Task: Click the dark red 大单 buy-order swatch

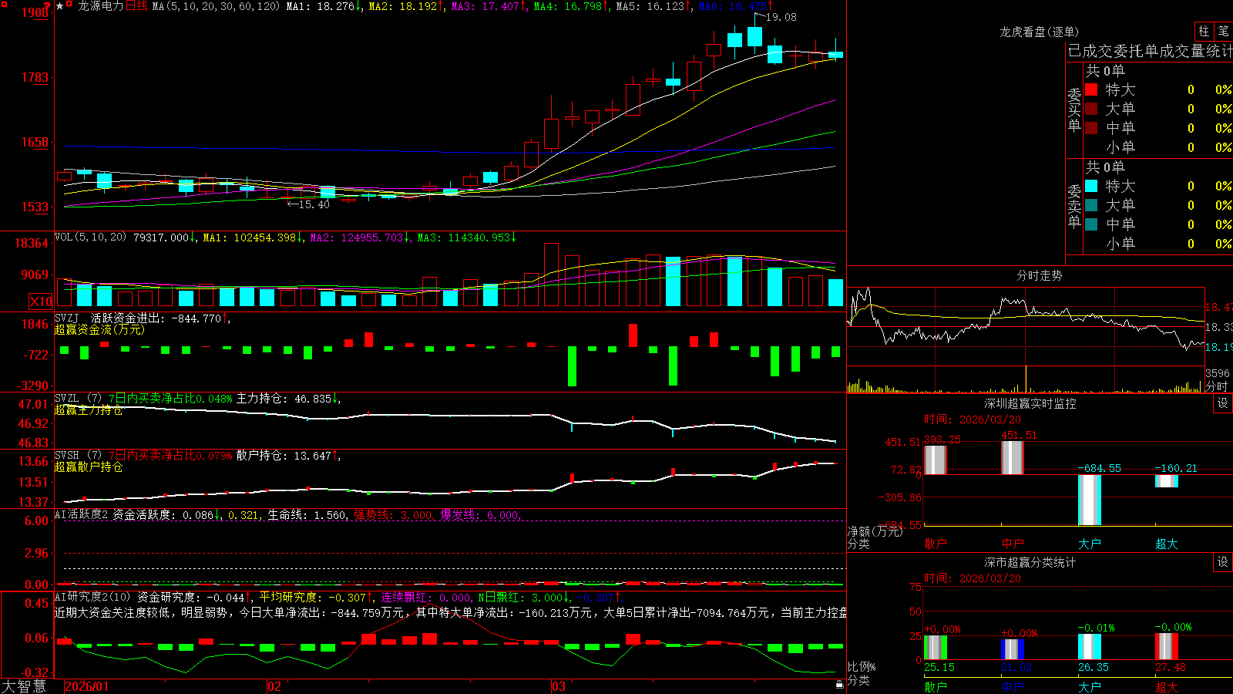Action: point(1091,109)
